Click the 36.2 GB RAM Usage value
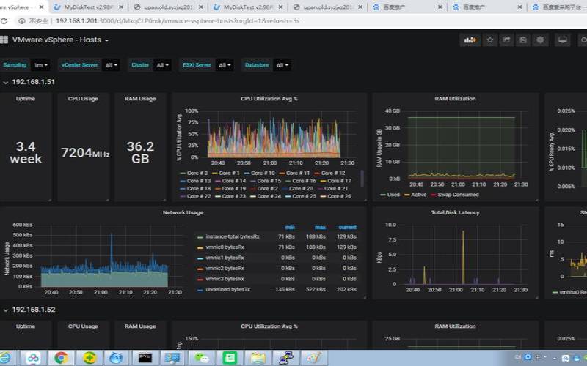Viewport: 587px width, 366px height. click(140, 152)
